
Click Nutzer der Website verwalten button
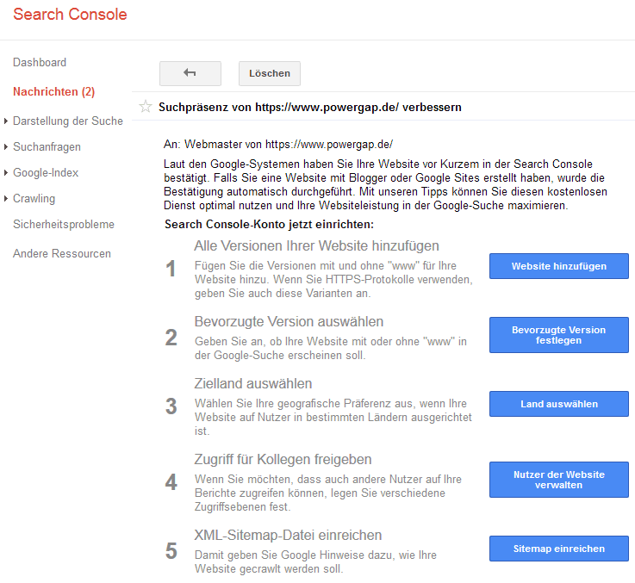[559, 480]
